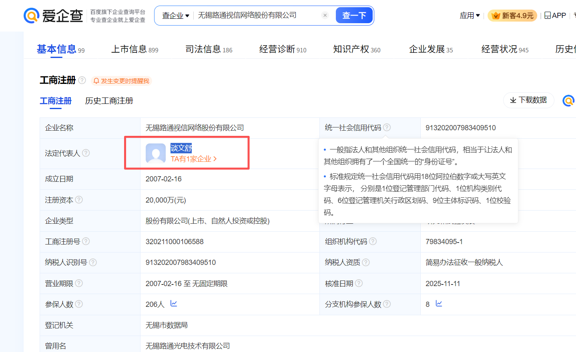Click the 查一下 search button
Image resolution: width=576 pixels, height=352 pixels.
(354, 16)
